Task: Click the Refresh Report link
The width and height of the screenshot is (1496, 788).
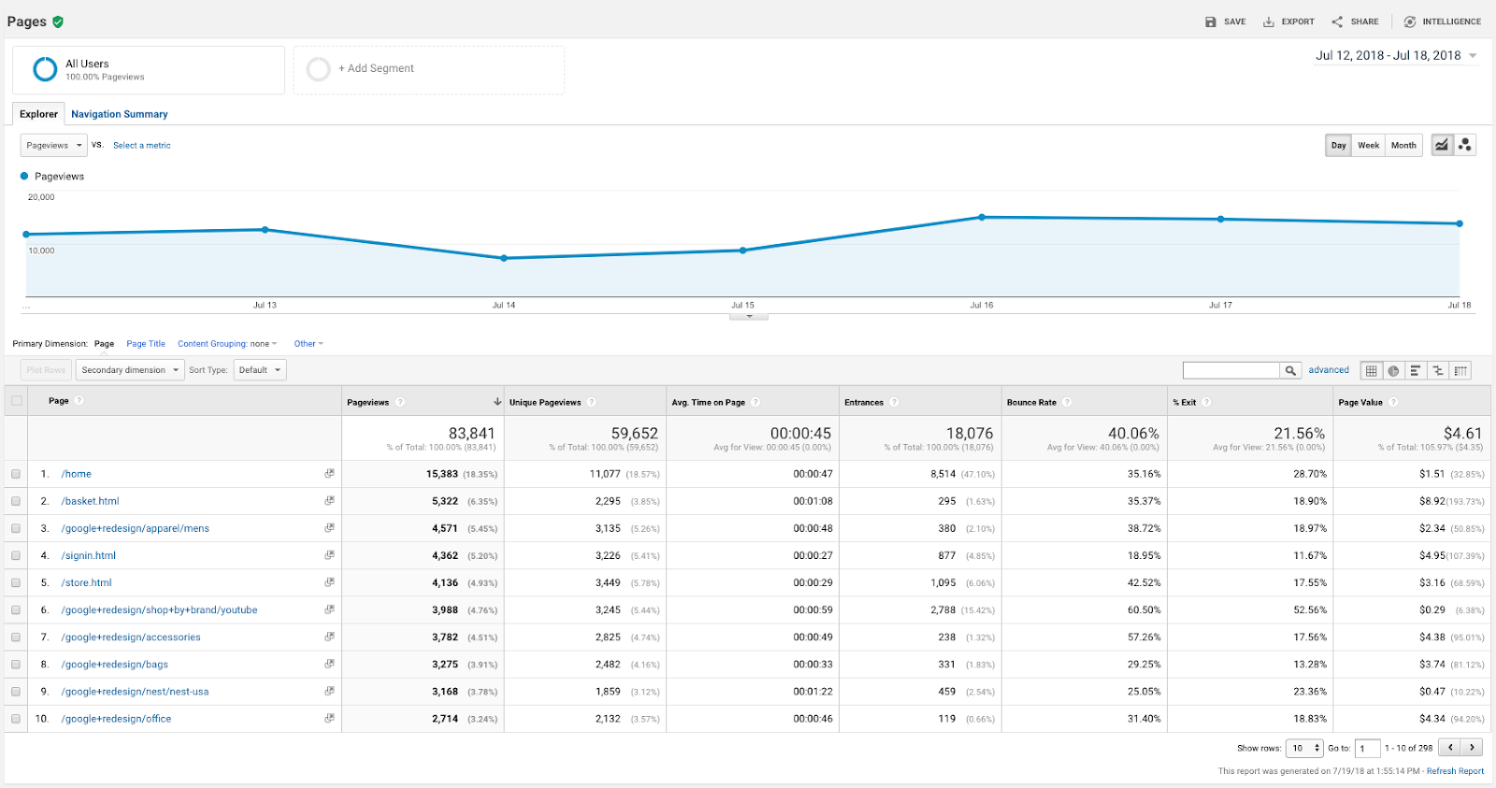Action: pos(1455,771)
